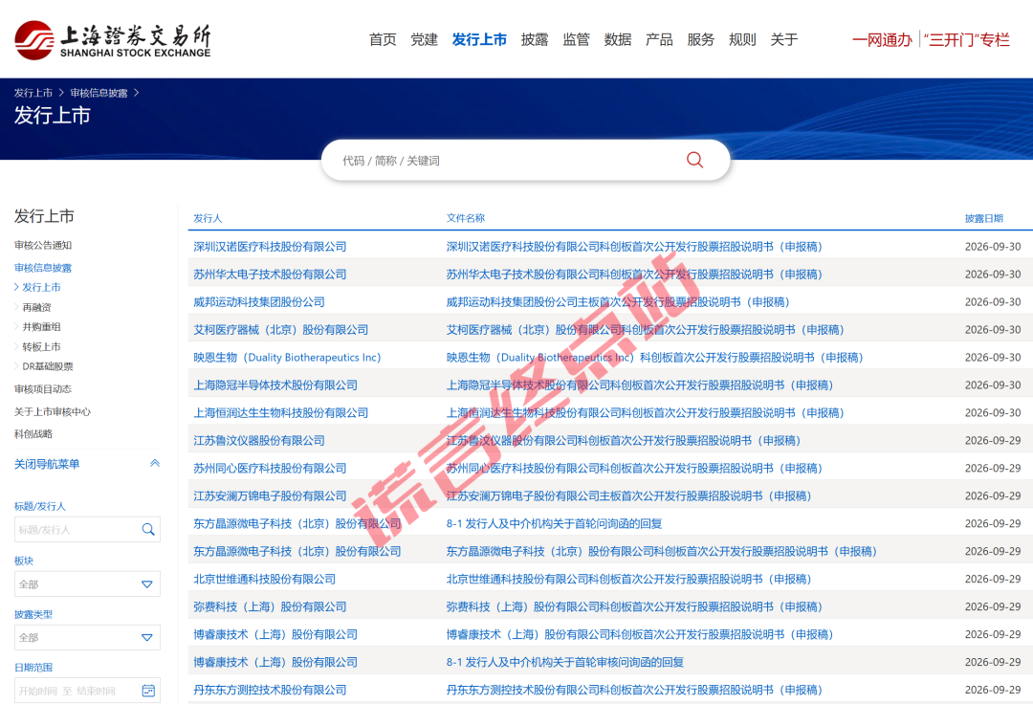The height and width of the screenshot is (704, 1033).
Task: Open issuer 苏州华太电子技术股份有限公司
Action: tap(270, 274)
